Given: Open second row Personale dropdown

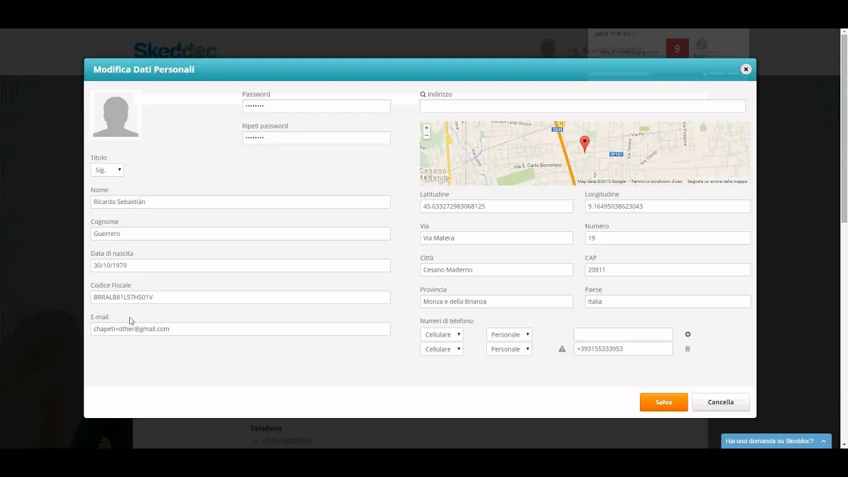Looking at the screenshot, I should pos(509,349).
